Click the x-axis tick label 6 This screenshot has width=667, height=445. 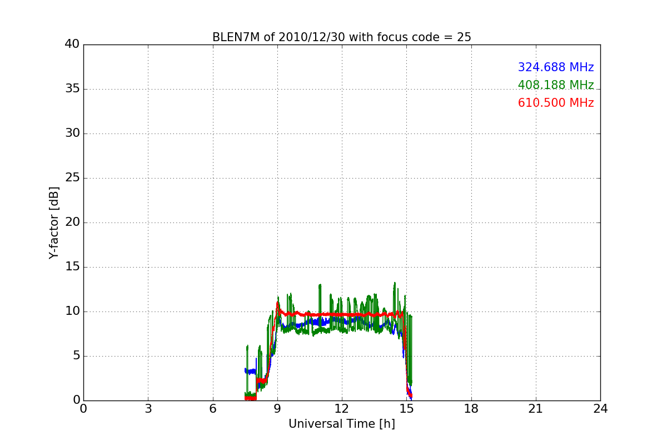(212, 409)
